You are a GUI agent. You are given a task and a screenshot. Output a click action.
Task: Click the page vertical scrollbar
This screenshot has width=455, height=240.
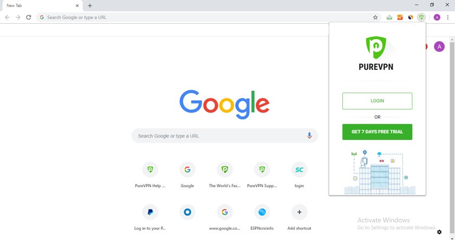[x=452, y=138]
